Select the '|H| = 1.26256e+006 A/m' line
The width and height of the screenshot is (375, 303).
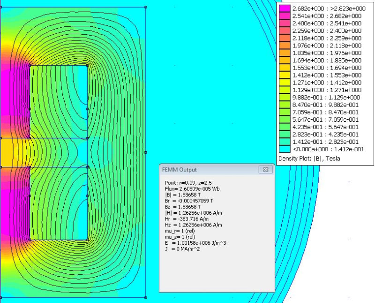193,213
